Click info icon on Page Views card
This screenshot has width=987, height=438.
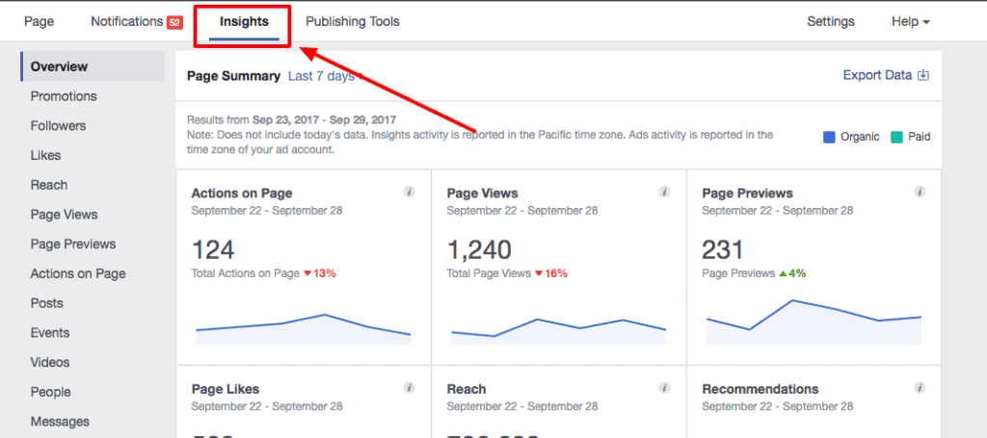(665, 192)
